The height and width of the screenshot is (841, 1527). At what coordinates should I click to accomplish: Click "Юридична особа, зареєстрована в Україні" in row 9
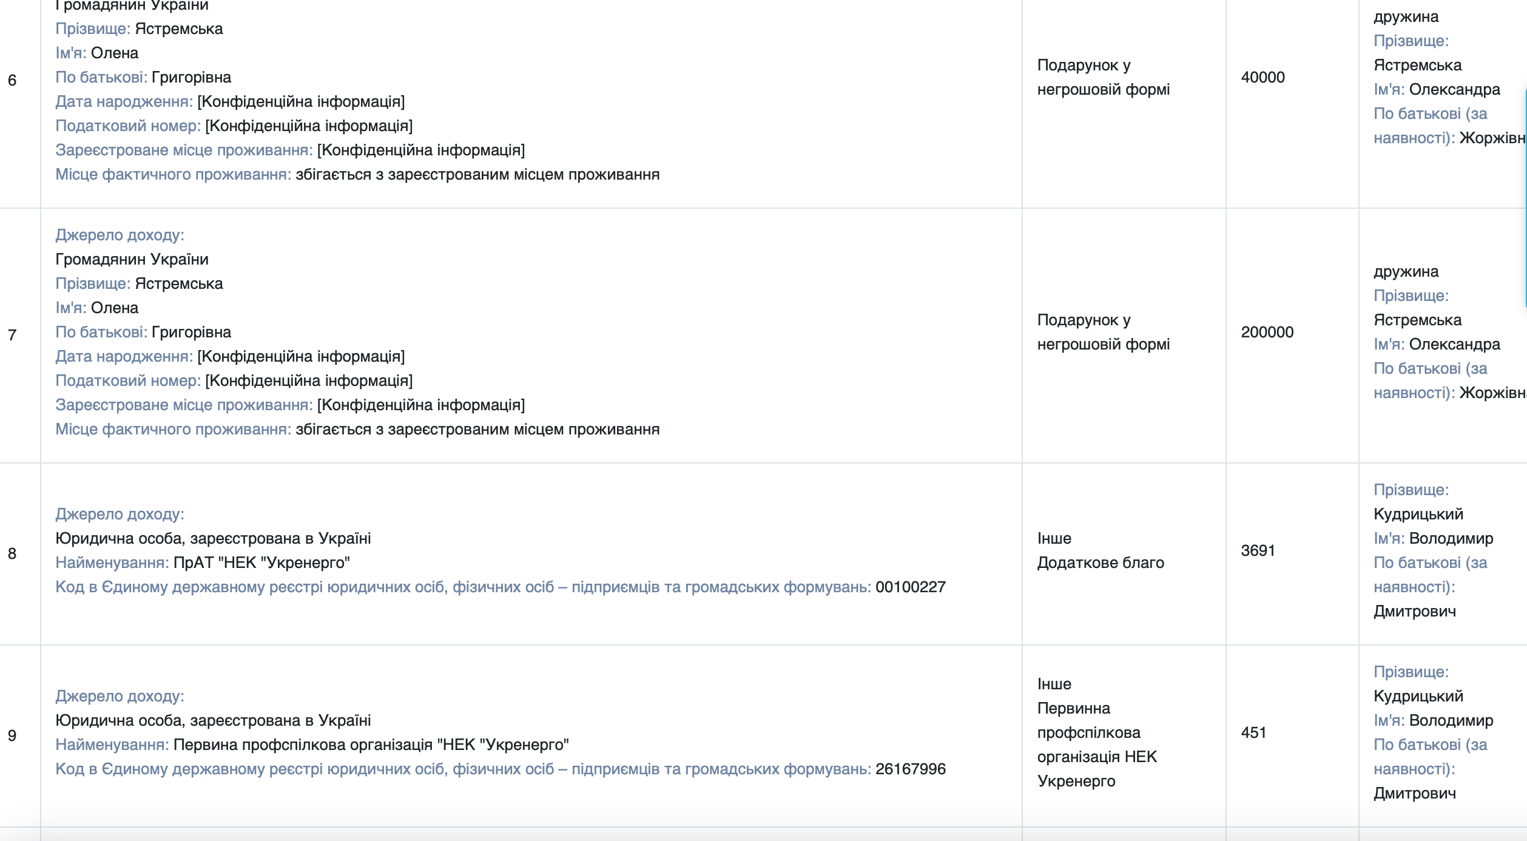(213, 720)
